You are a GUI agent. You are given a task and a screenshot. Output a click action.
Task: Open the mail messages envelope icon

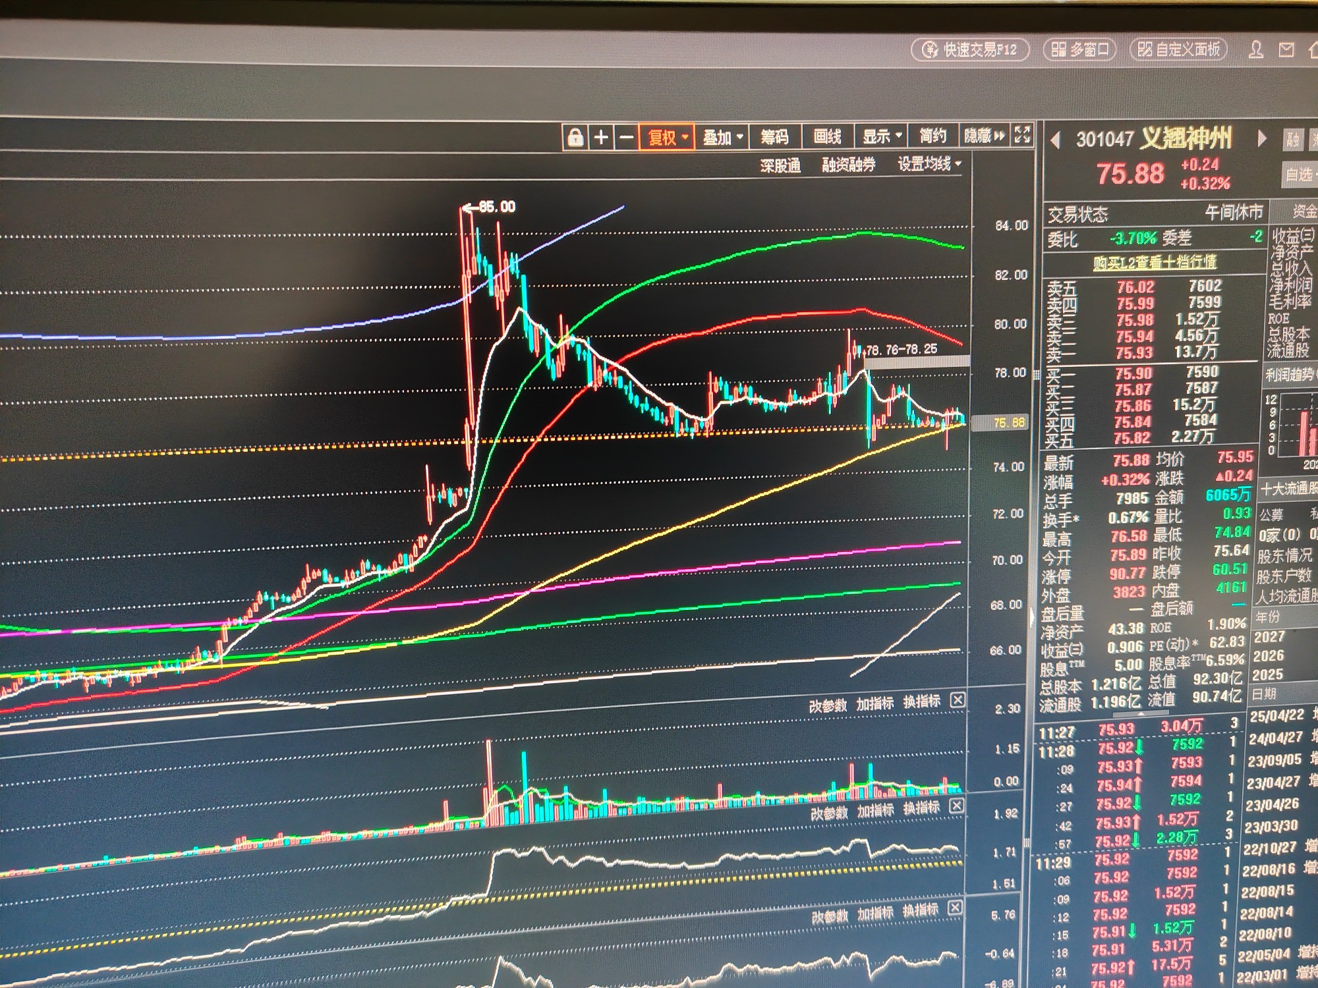1286,49
